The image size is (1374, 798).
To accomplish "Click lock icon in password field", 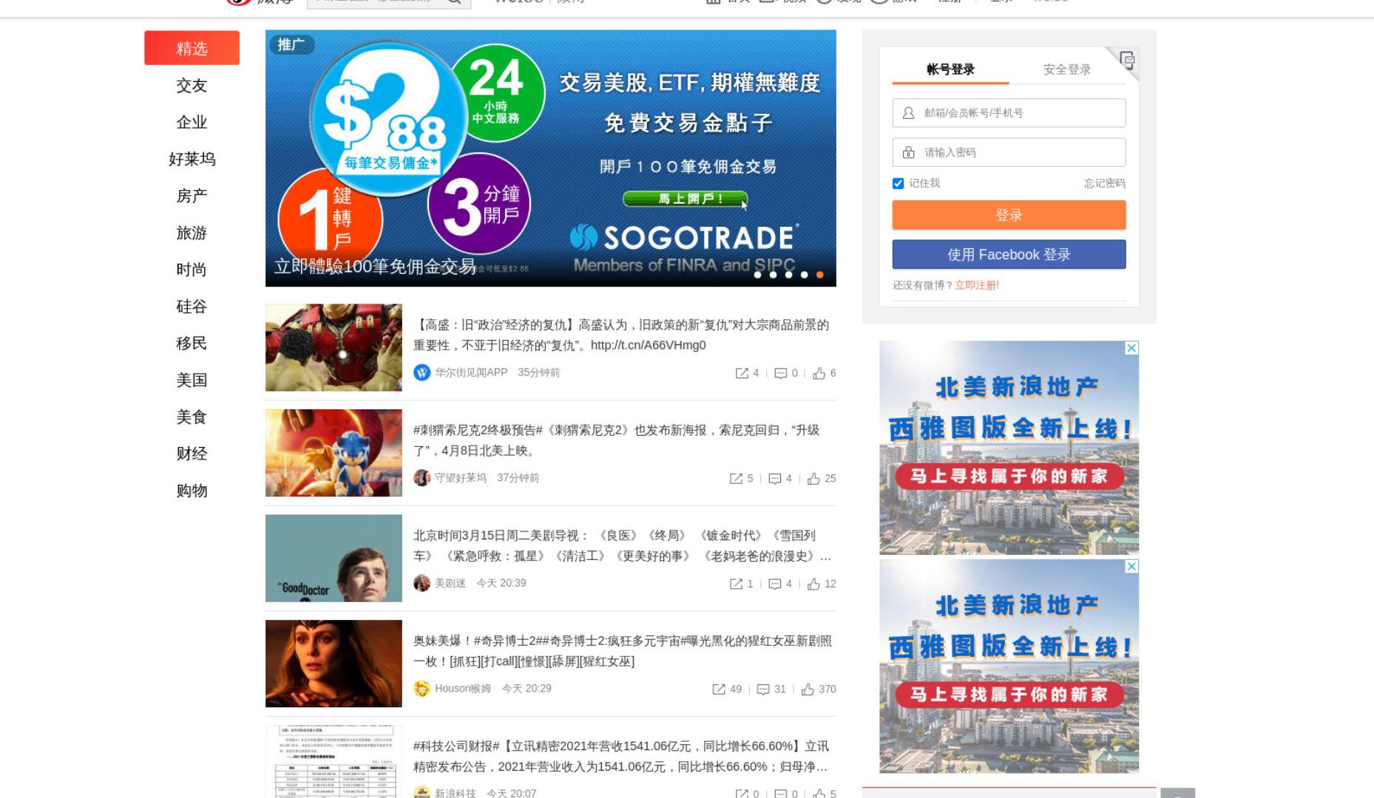I will (908, 152).
